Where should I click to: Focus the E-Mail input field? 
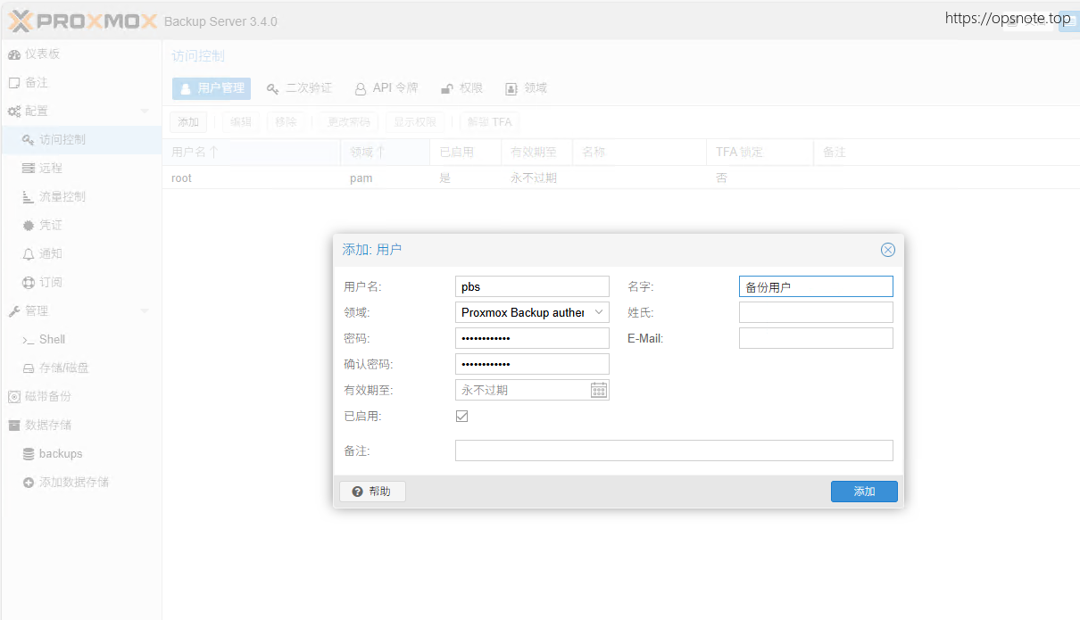(816, 338)
